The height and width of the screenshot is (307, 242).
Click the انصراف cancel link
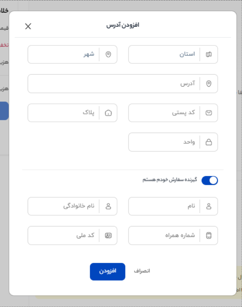pyautogui.click(x=142, y=271)
